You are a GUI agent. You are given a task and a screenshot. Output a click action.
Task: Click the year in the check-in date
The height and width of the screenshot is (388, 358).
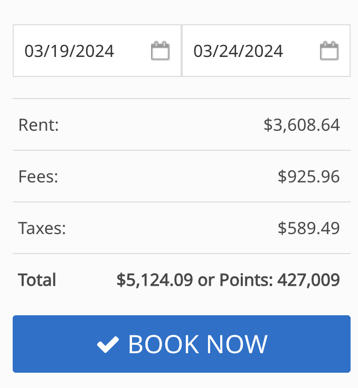pos(96,51)
